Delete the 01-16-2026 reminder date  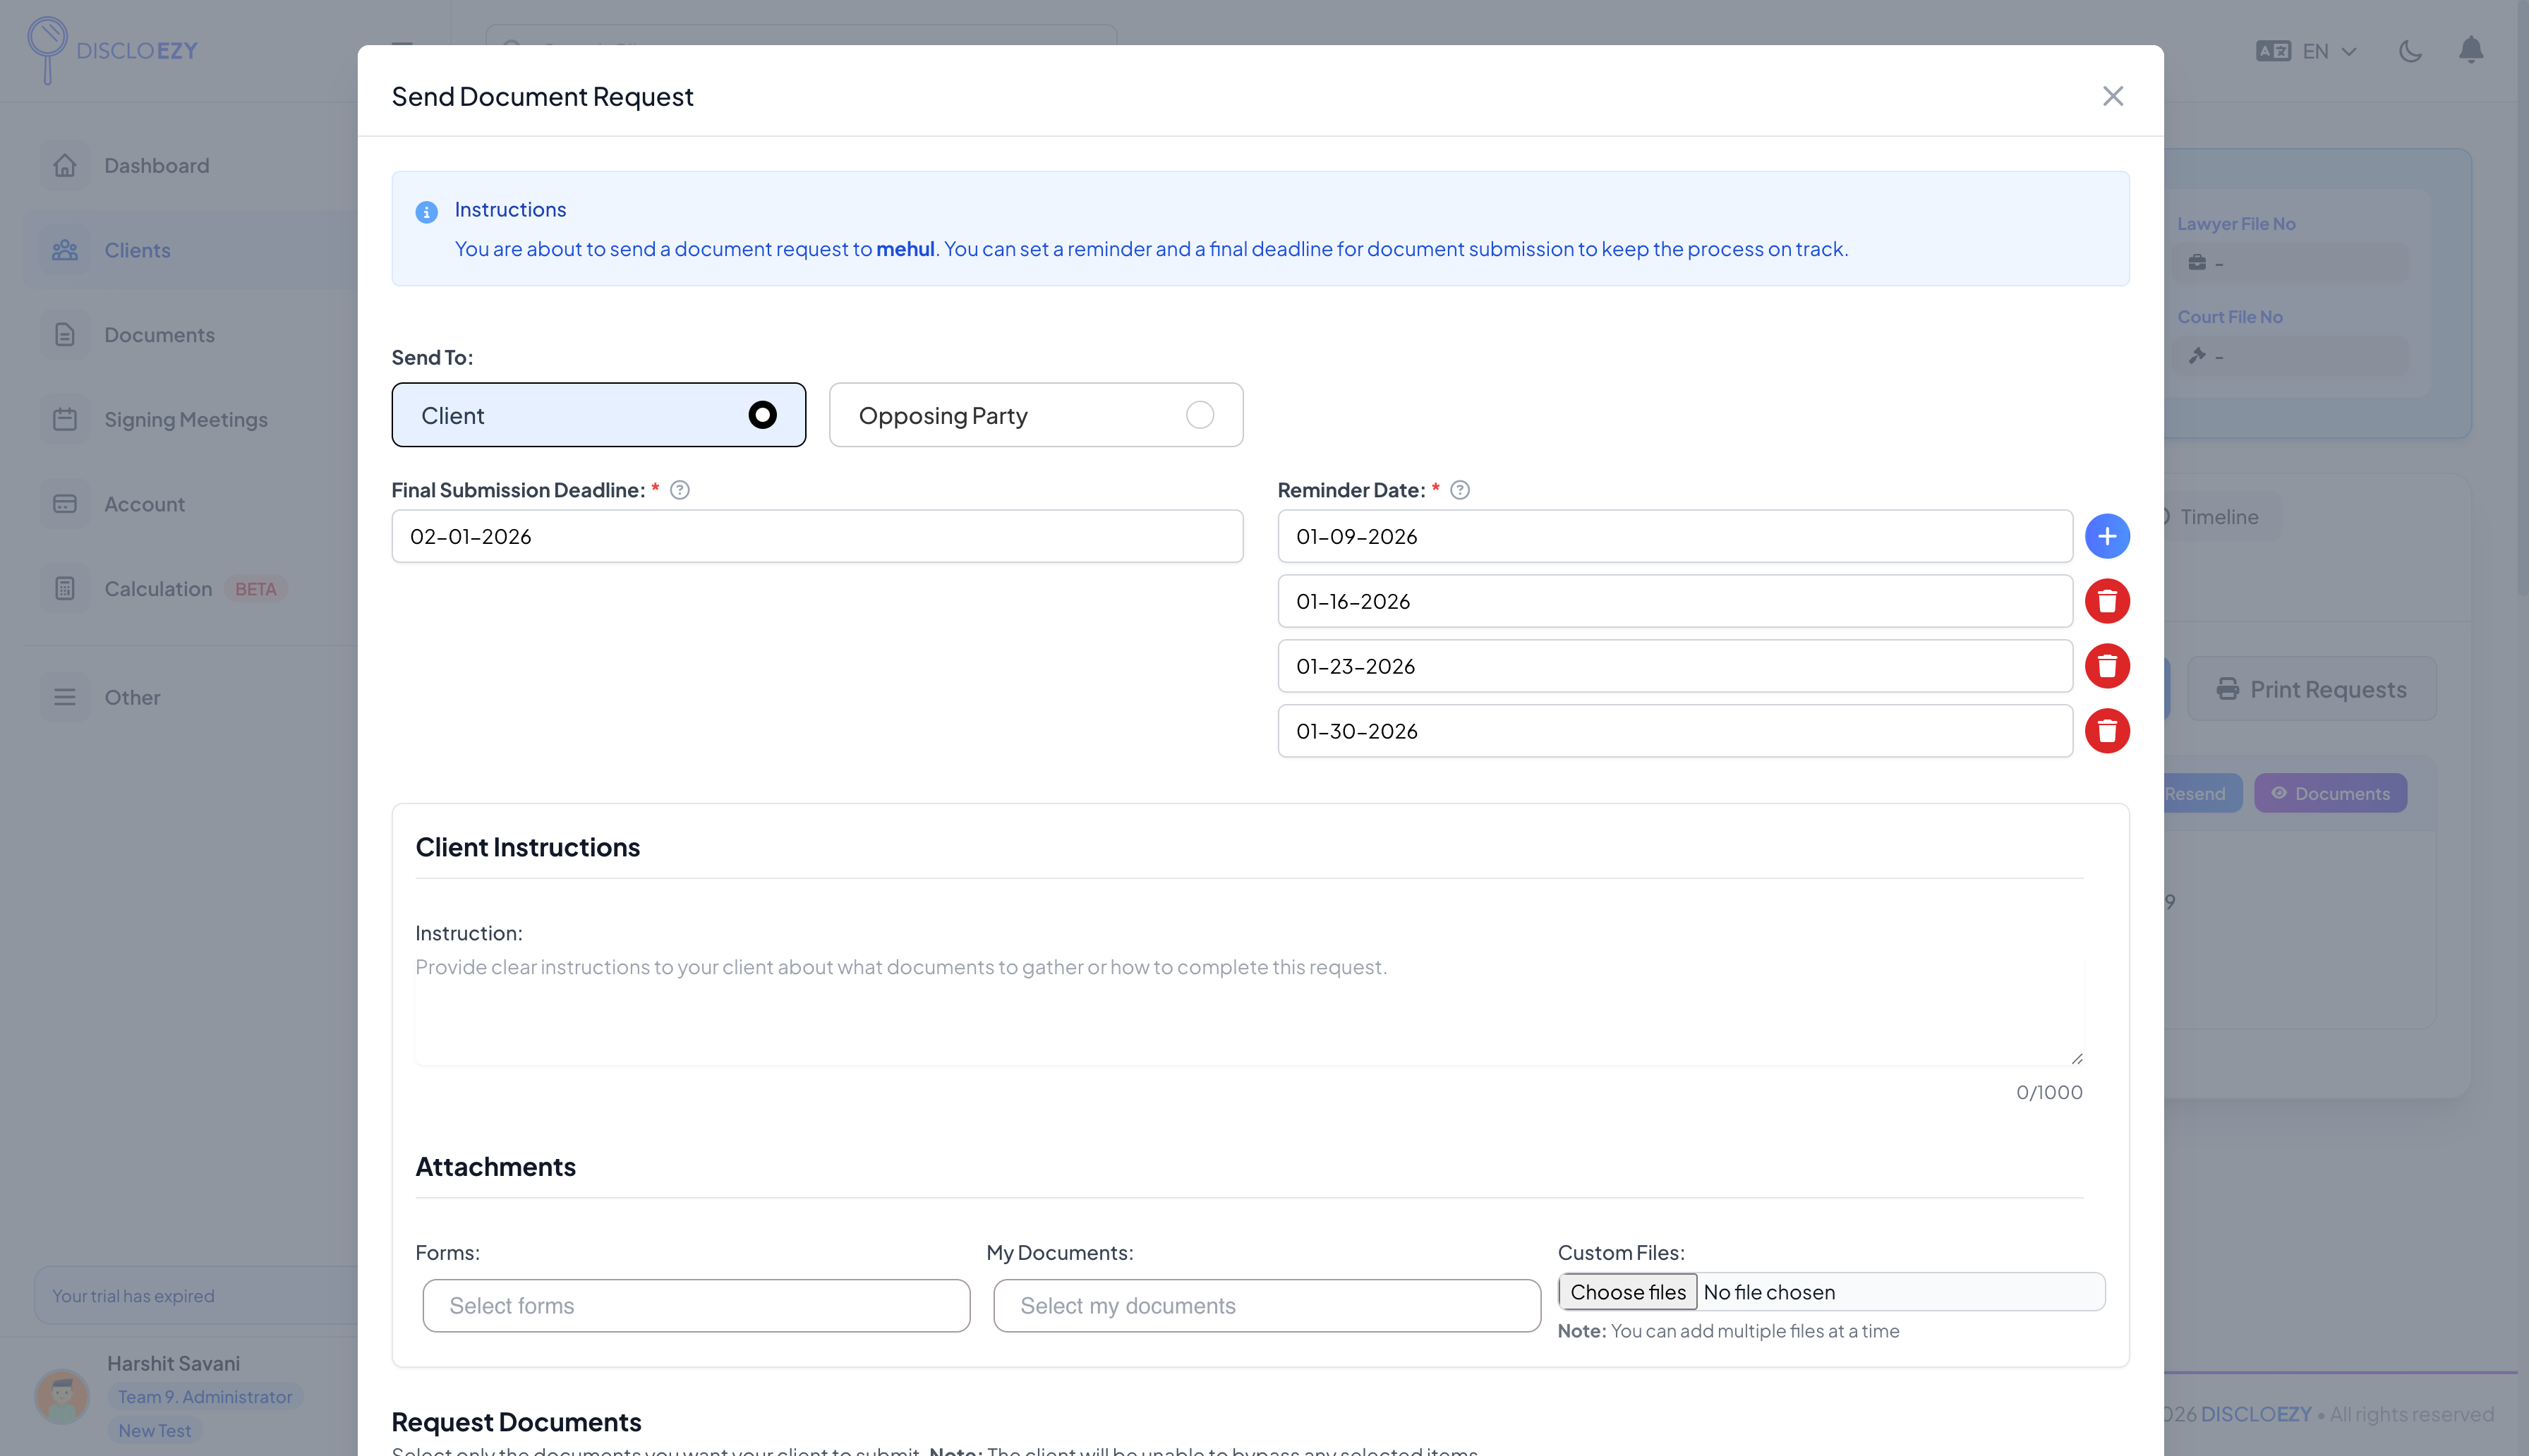coord(2106,601)
